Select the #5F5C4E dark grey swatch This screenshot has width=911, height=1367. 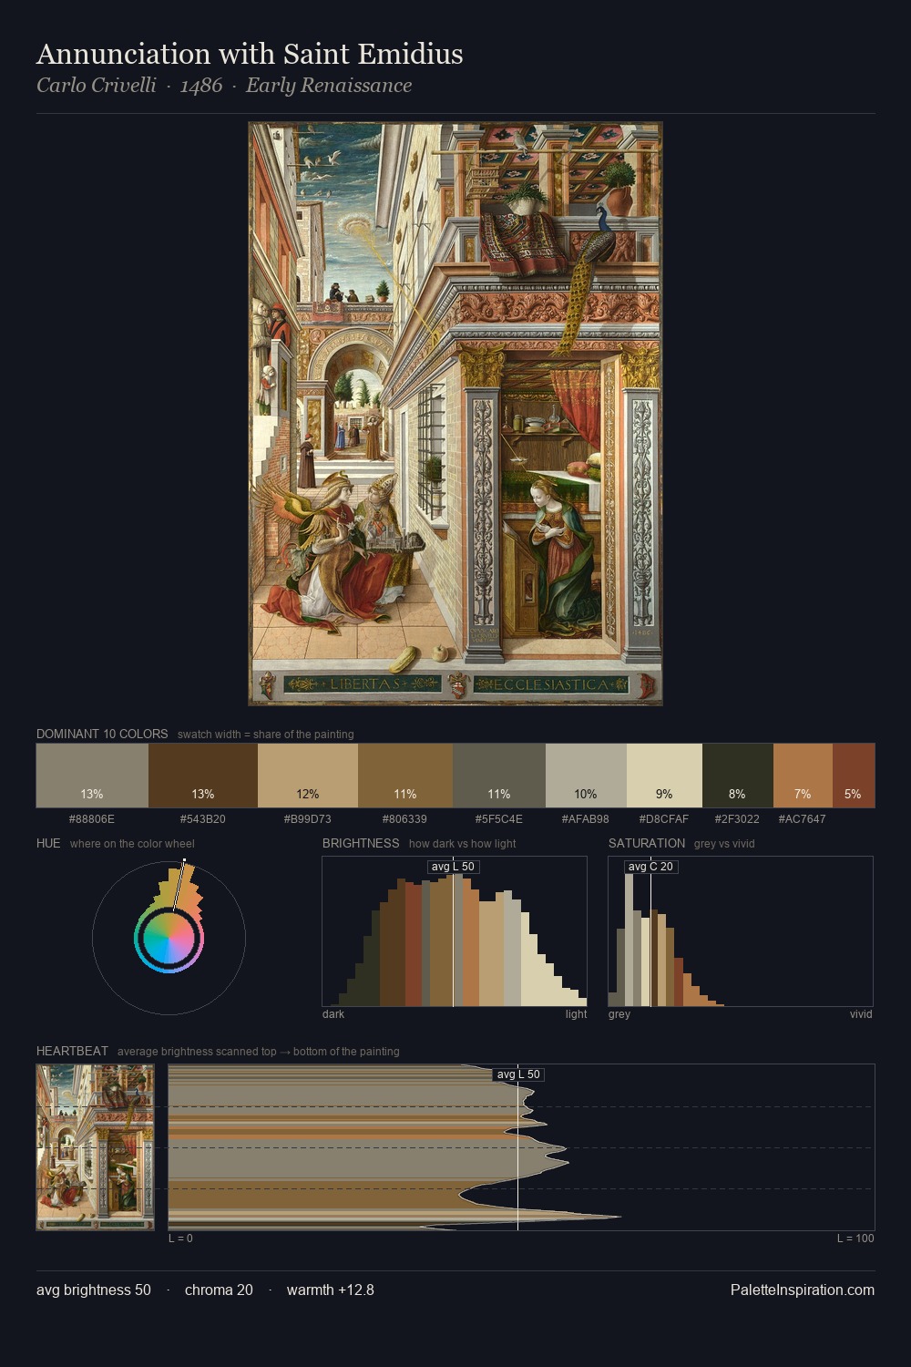coord(499,776)
